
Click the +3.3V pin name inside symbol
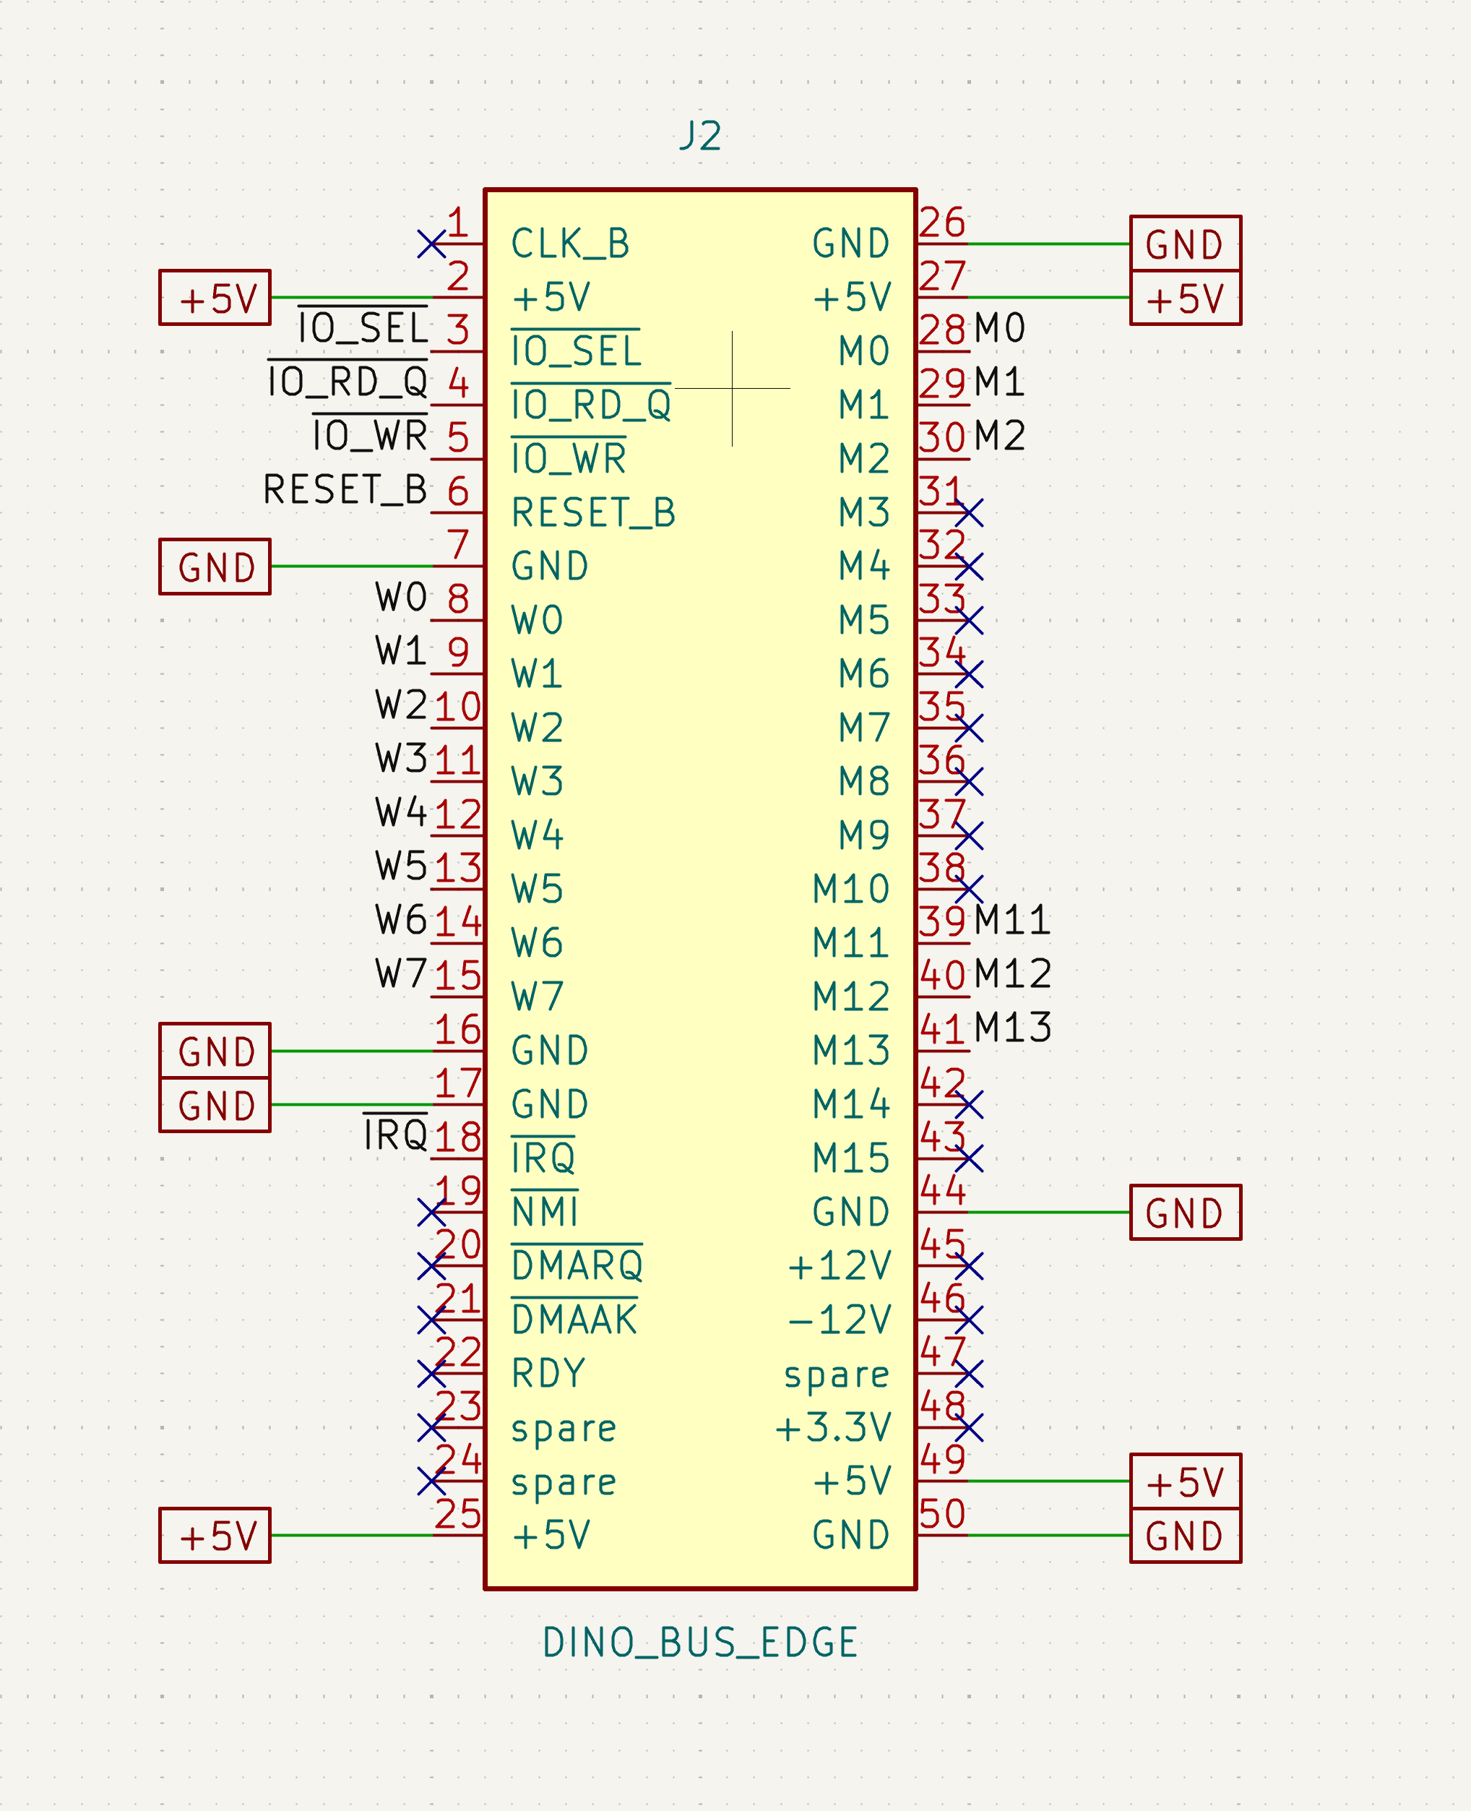833,1428
